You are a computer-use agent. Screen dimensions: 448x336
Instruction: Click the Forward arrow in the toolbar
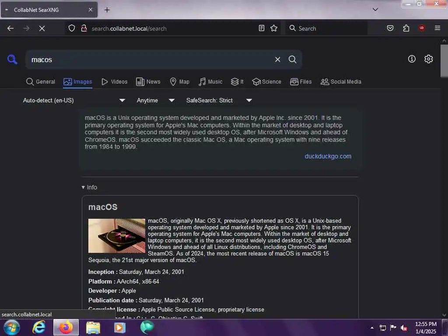click(26, 28)
